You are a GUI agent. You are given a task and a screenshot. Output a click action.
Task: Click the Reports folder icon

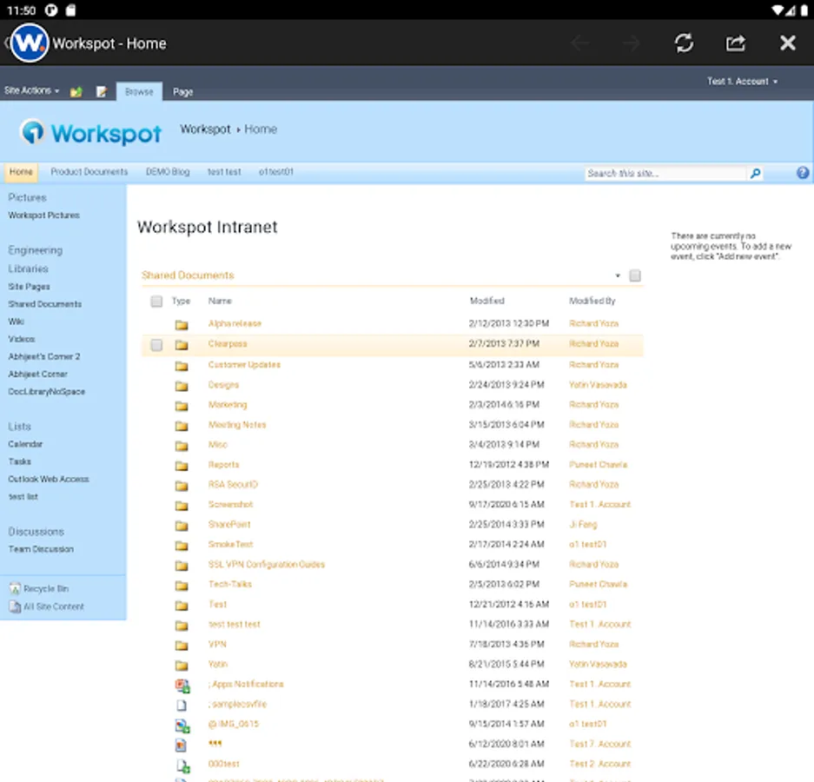(182, 466)
